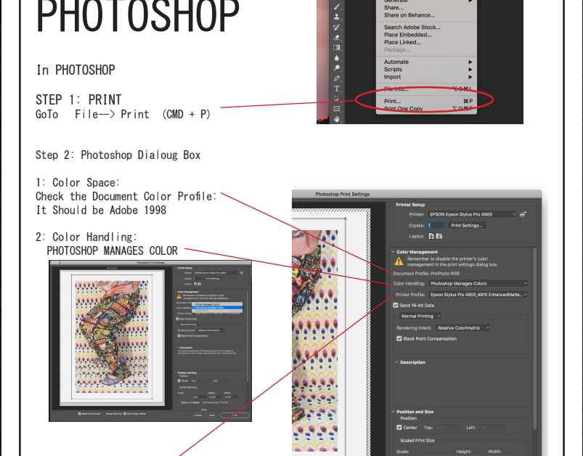Image resolution: width=583 pixels, height=456 pixels.
Task: Click Copies field in large dialog
Action: click(436, 225)
